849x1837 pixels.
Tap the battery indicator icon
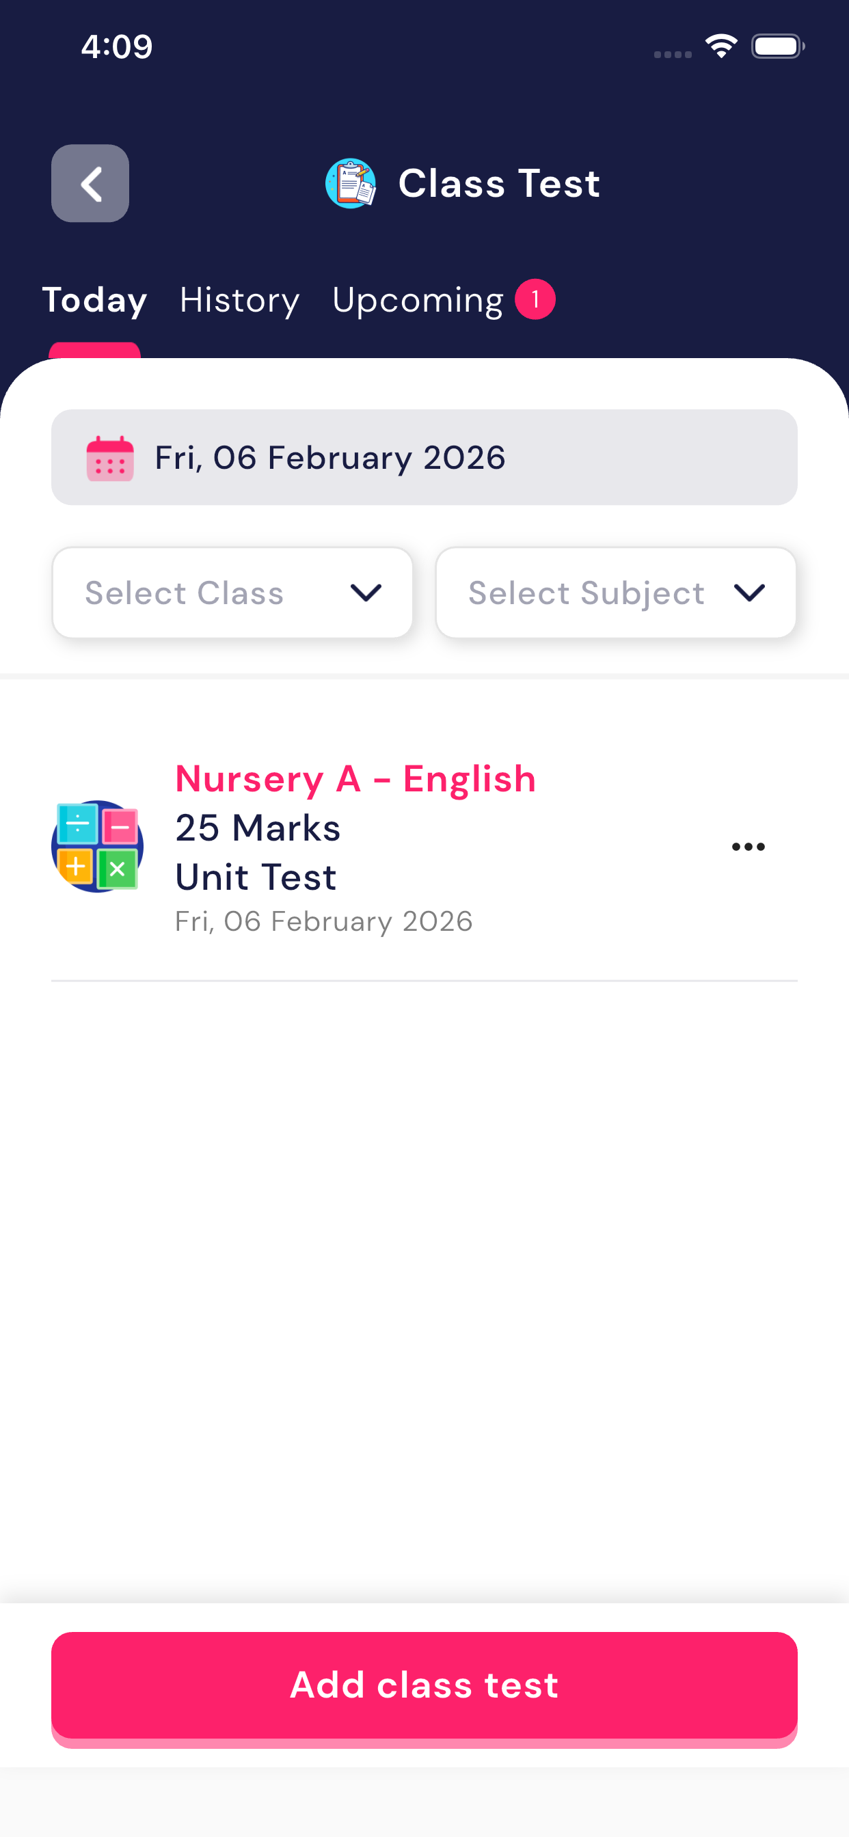[777, 46]
